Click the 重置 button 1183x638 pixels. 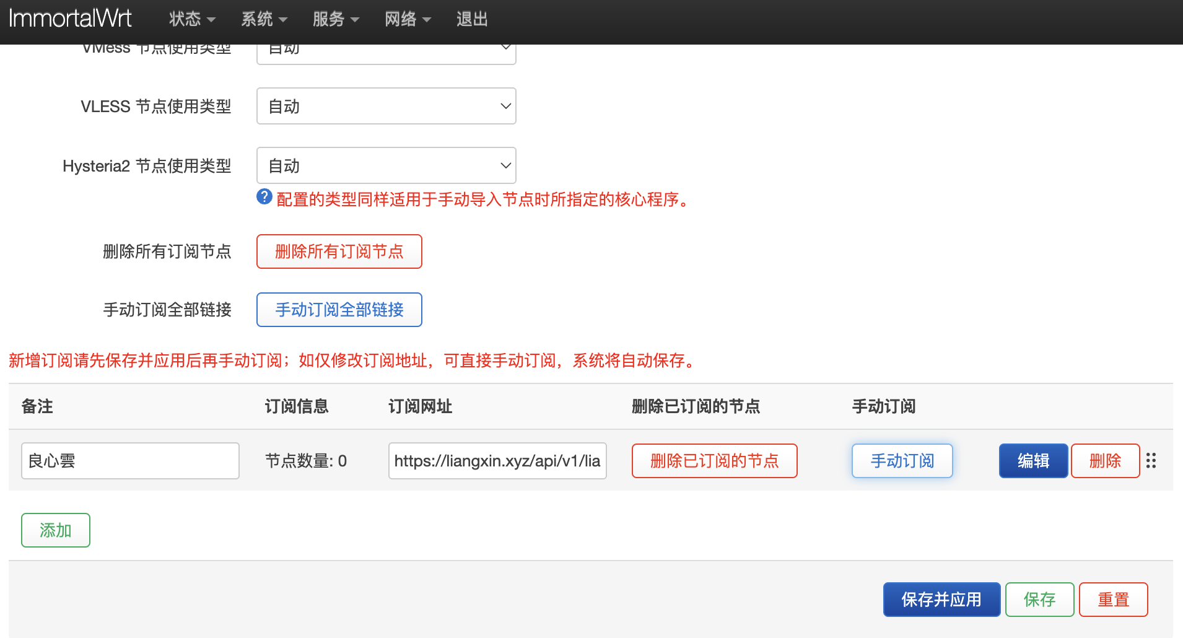click(x=1114, y=600)
